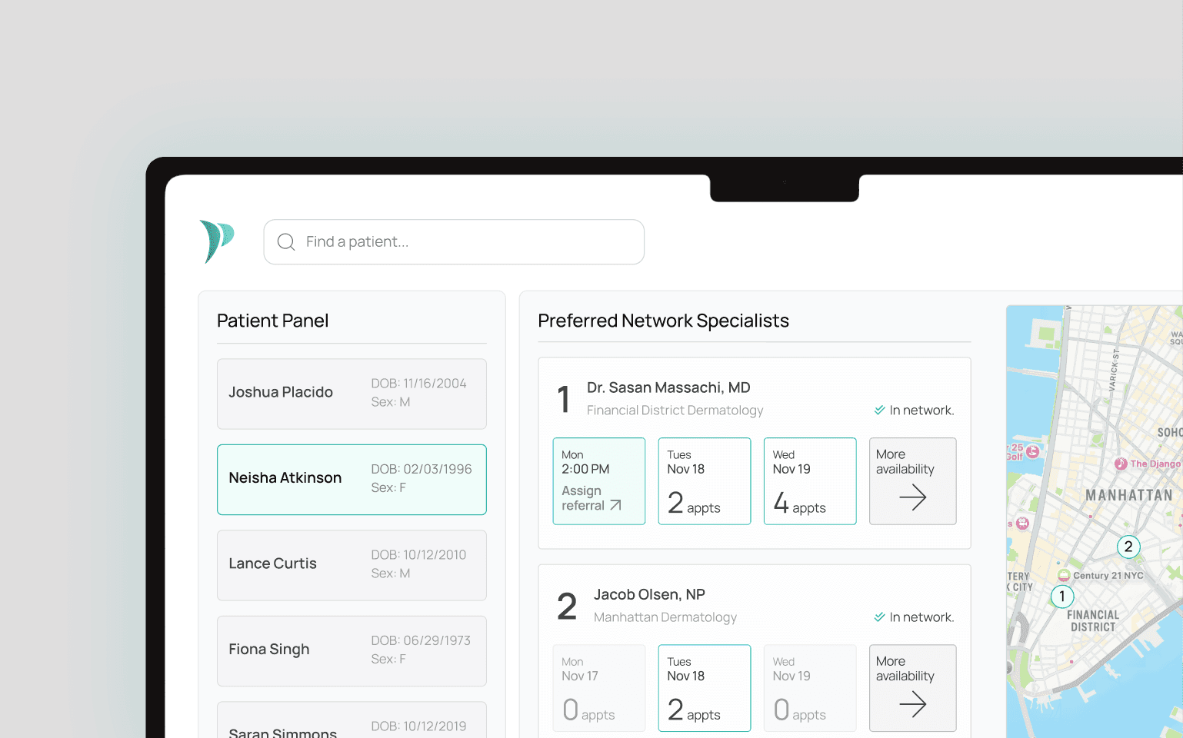Screen dimensions: 1183x738
Task: Open Jacob Olsen's Tues Nov 18 appointments
Action: (x=705, y=688)
